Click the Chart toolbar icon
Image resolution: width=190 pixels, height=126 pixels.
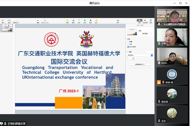coord(73,20)
